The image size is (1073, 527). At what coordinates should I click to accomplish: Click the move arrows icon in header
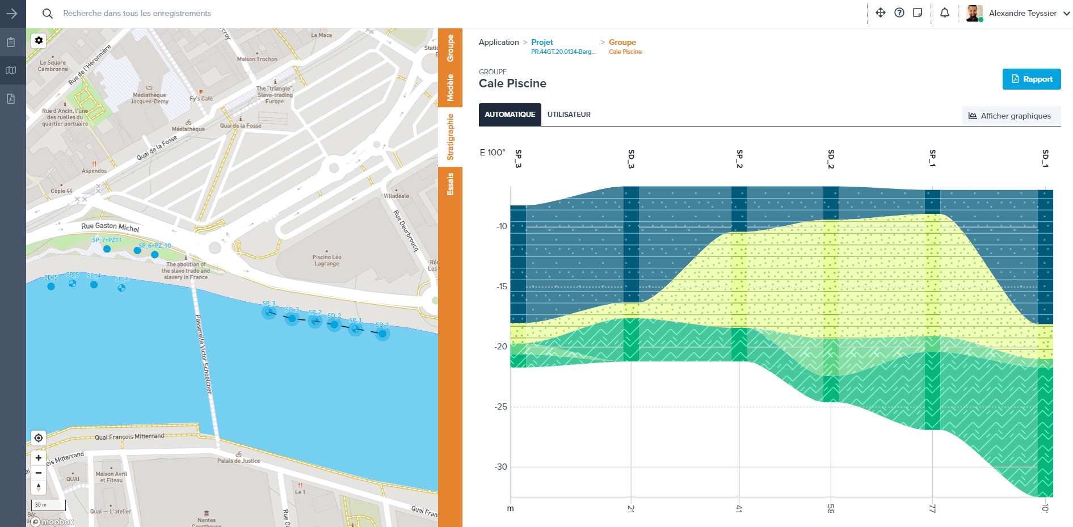tap(881, 13)
